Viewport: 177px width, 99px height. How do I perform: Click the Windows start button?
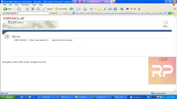(8, 97)
